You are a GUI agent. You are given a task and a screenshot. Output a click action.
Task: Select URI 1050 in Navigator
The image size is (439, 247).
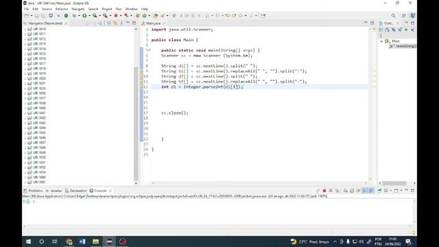coord(39,157)
